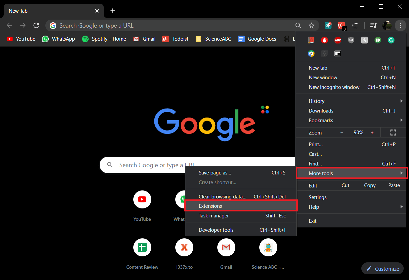Open the Grammarly extension

coord(391,40)
